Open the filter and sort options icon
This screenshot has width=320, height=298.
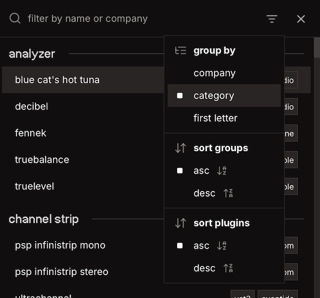tap(271, 19)
